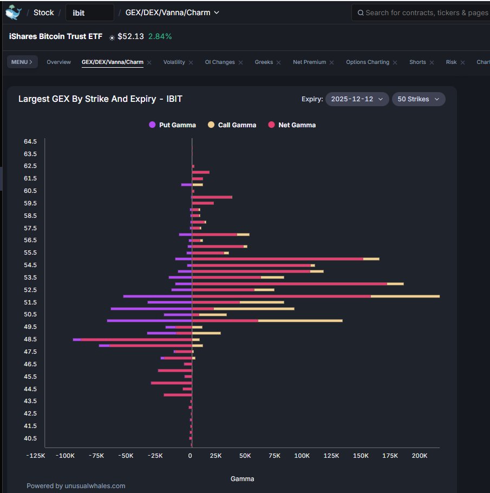Screen dimensions: 490x493
Task: Switch to the Overview tab
Action: [59, 62]
